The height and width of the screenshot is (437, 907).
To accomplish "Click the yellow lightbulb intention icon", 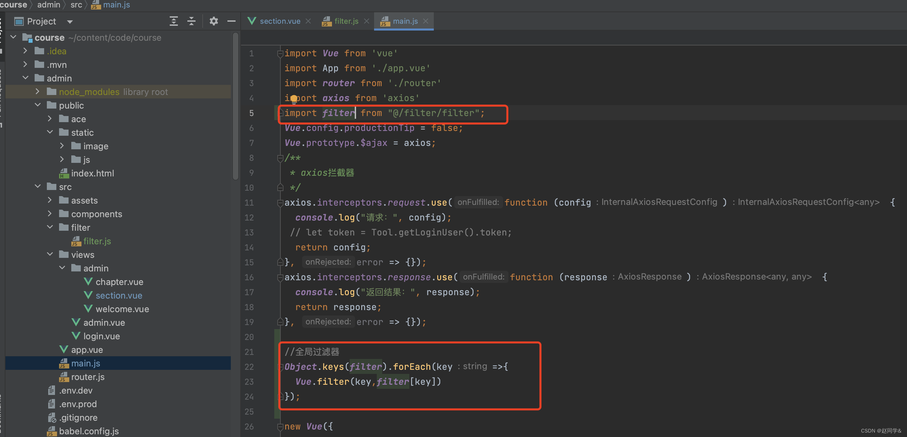I will click(x=294, y=99).
